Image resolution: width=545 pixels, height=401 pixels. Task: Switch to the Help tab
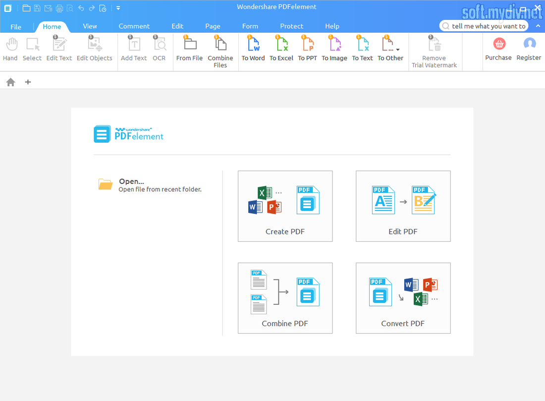(332, 26)
